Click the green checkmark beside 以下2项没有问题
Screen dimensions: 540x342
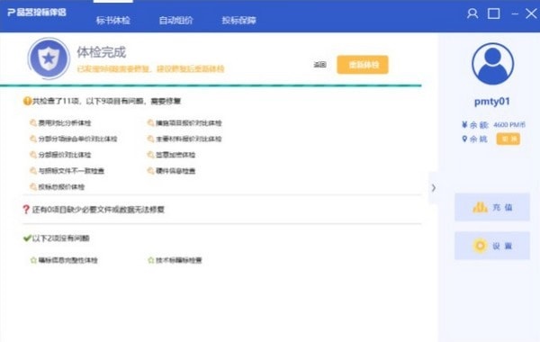(27, 238)
